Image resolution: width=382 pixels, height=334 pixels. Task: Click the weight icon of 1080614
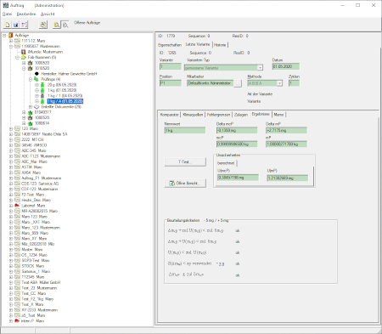tap(31, 123)
